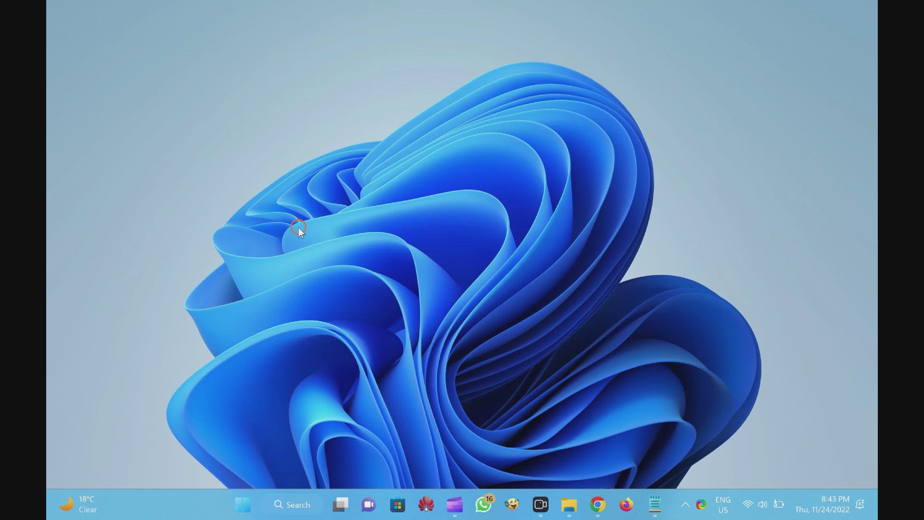Expand the hidden system tray icons
The width and height of the screenshot is (924, 520).
685,505
